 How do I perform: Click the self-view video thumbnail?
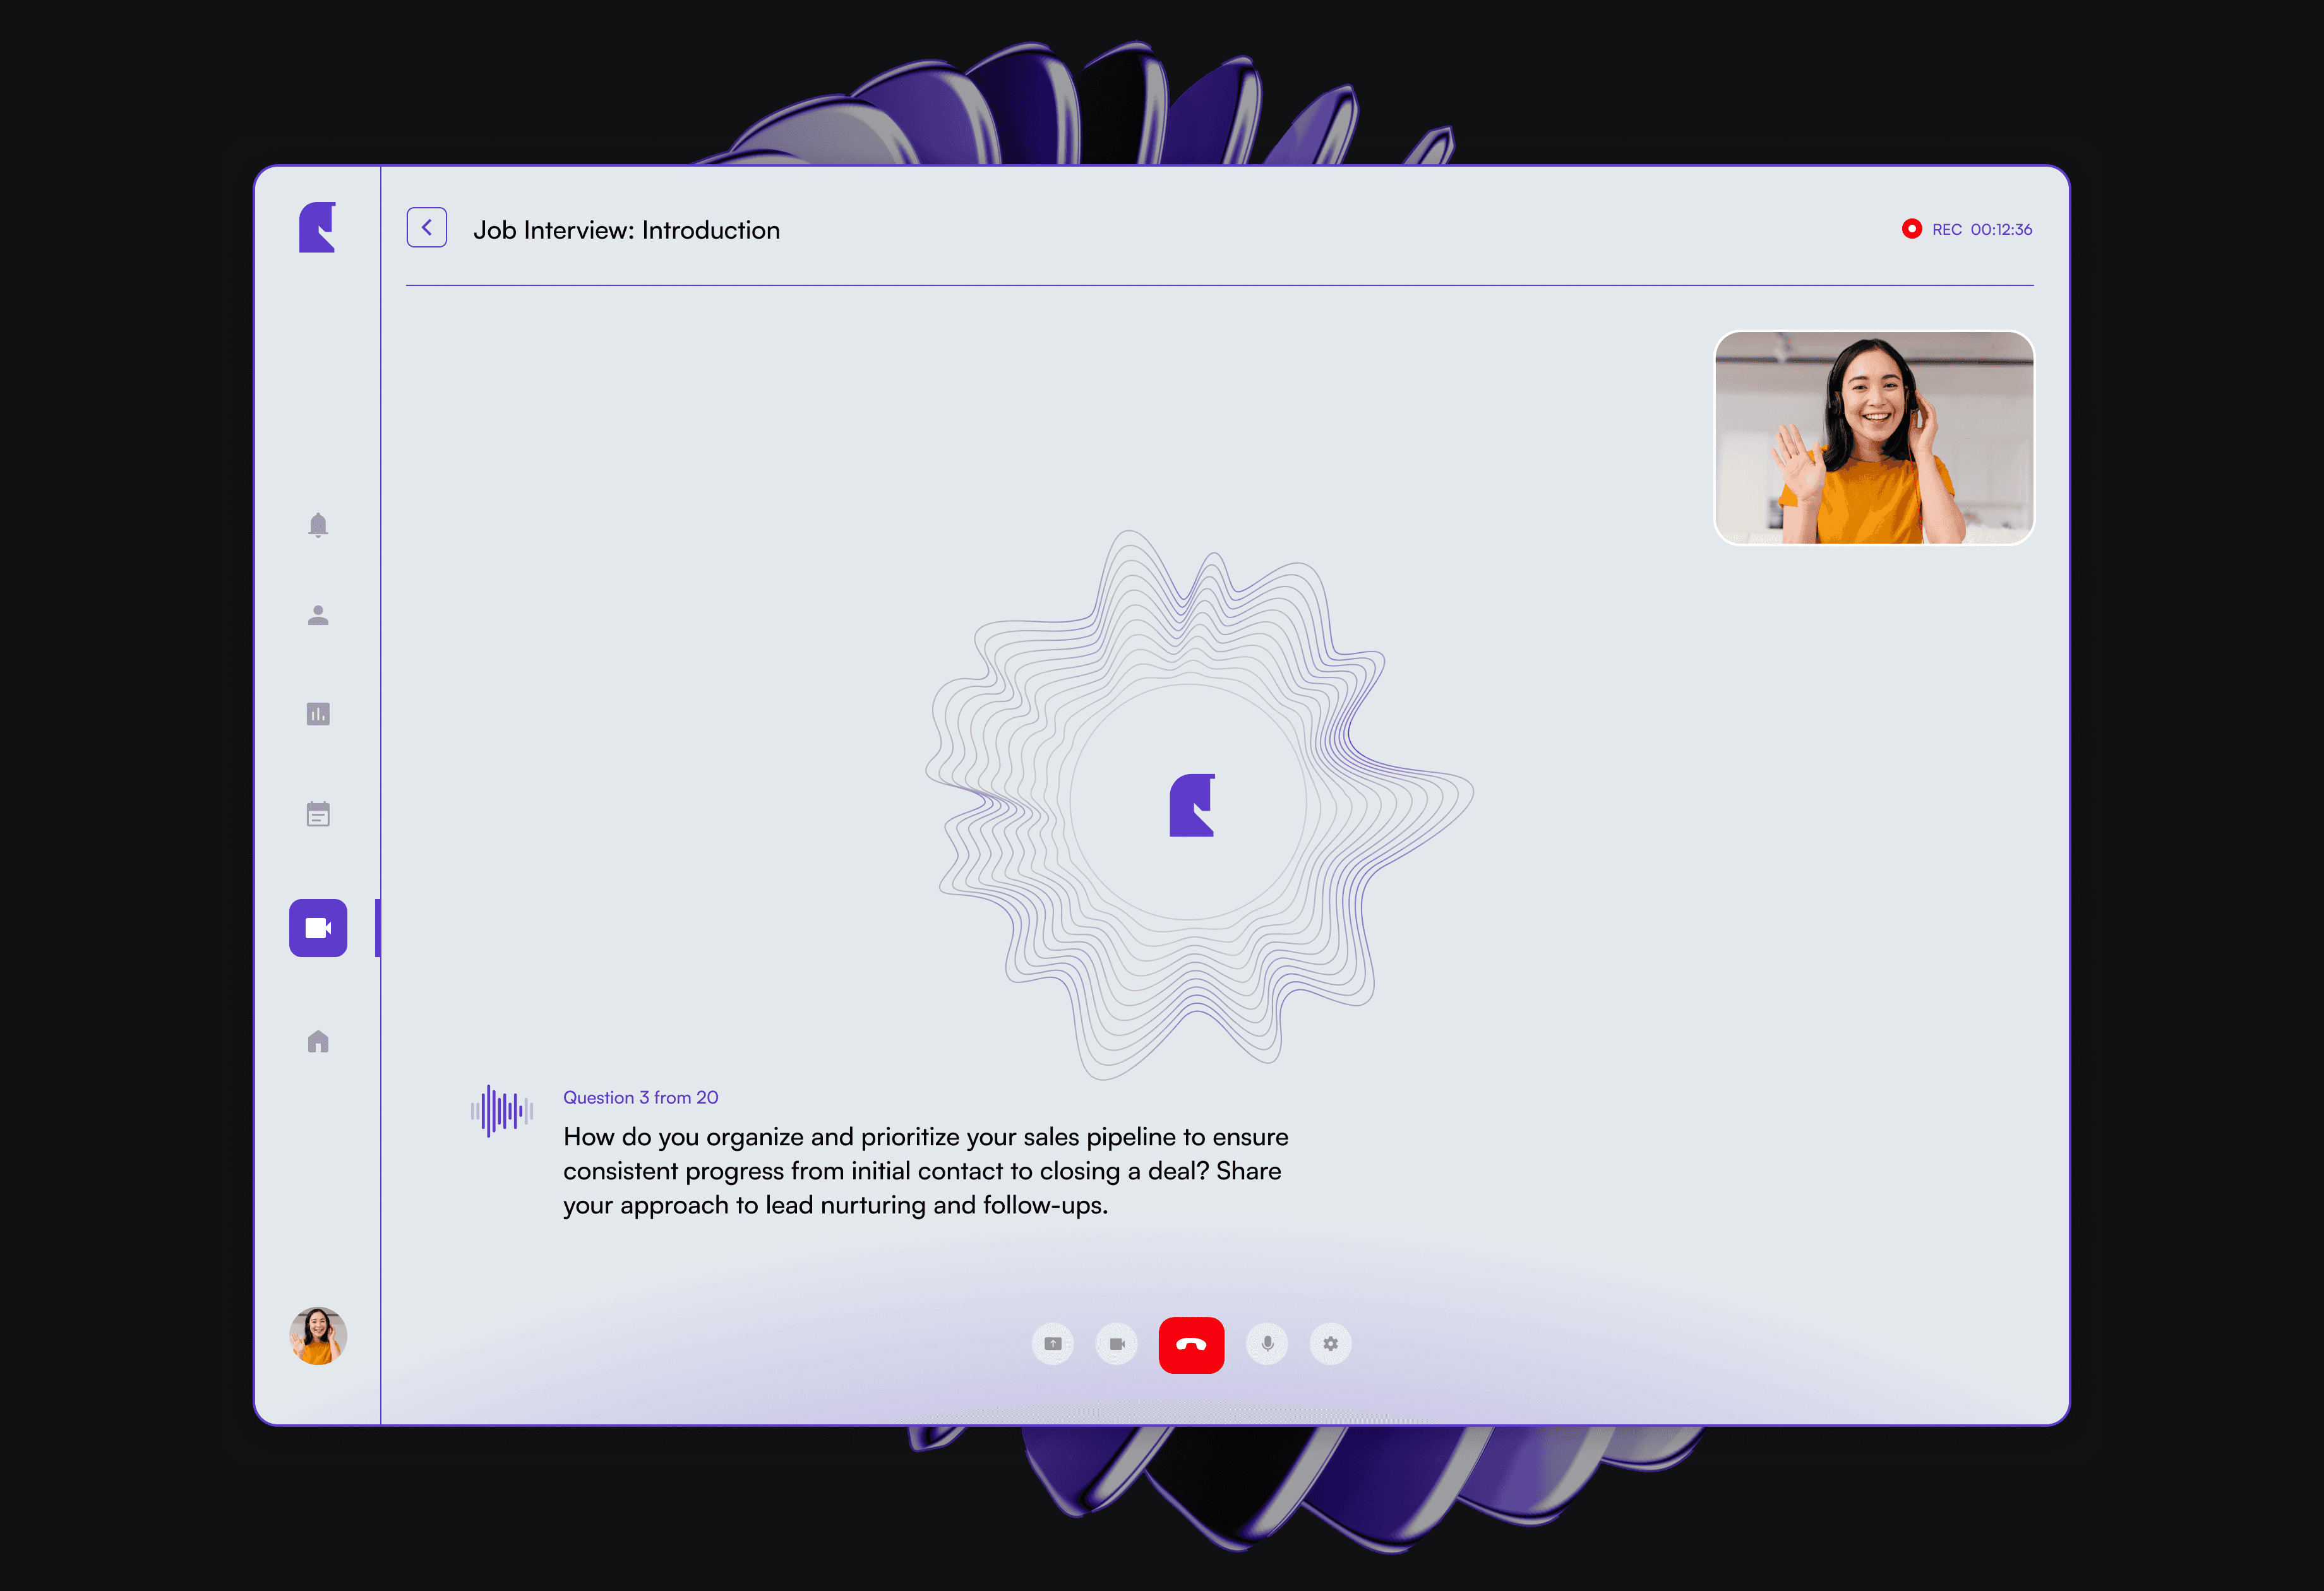click(1874, 438)
